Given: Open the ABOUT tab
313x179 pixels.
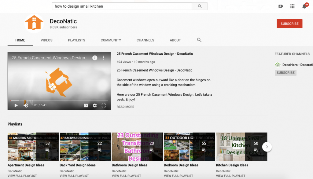Looking at the screenshot, I should click(175, 40).
